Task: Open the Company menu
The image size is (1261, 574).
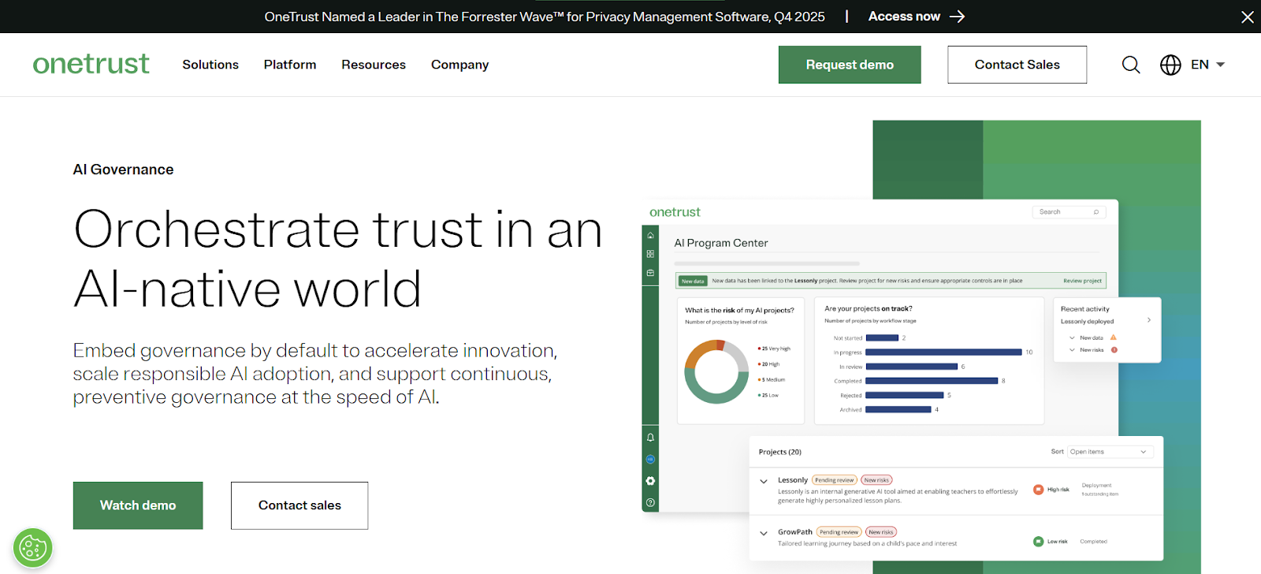Action: coord(459,65)
